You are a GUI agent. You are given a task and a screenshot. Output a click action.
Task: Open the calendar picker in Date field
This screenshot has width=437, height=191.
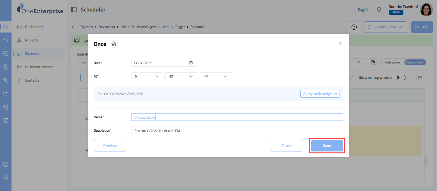click(x=191, y=63)
